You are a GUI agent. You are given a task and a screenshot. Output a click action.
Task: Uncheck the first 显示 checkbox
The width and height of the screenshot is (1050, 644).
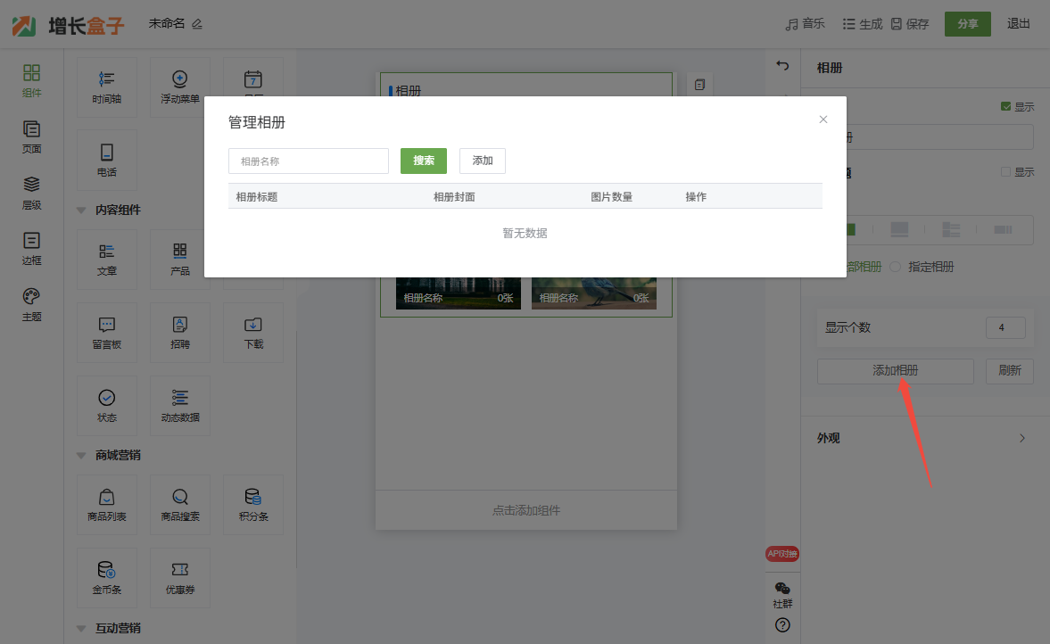1006,107
